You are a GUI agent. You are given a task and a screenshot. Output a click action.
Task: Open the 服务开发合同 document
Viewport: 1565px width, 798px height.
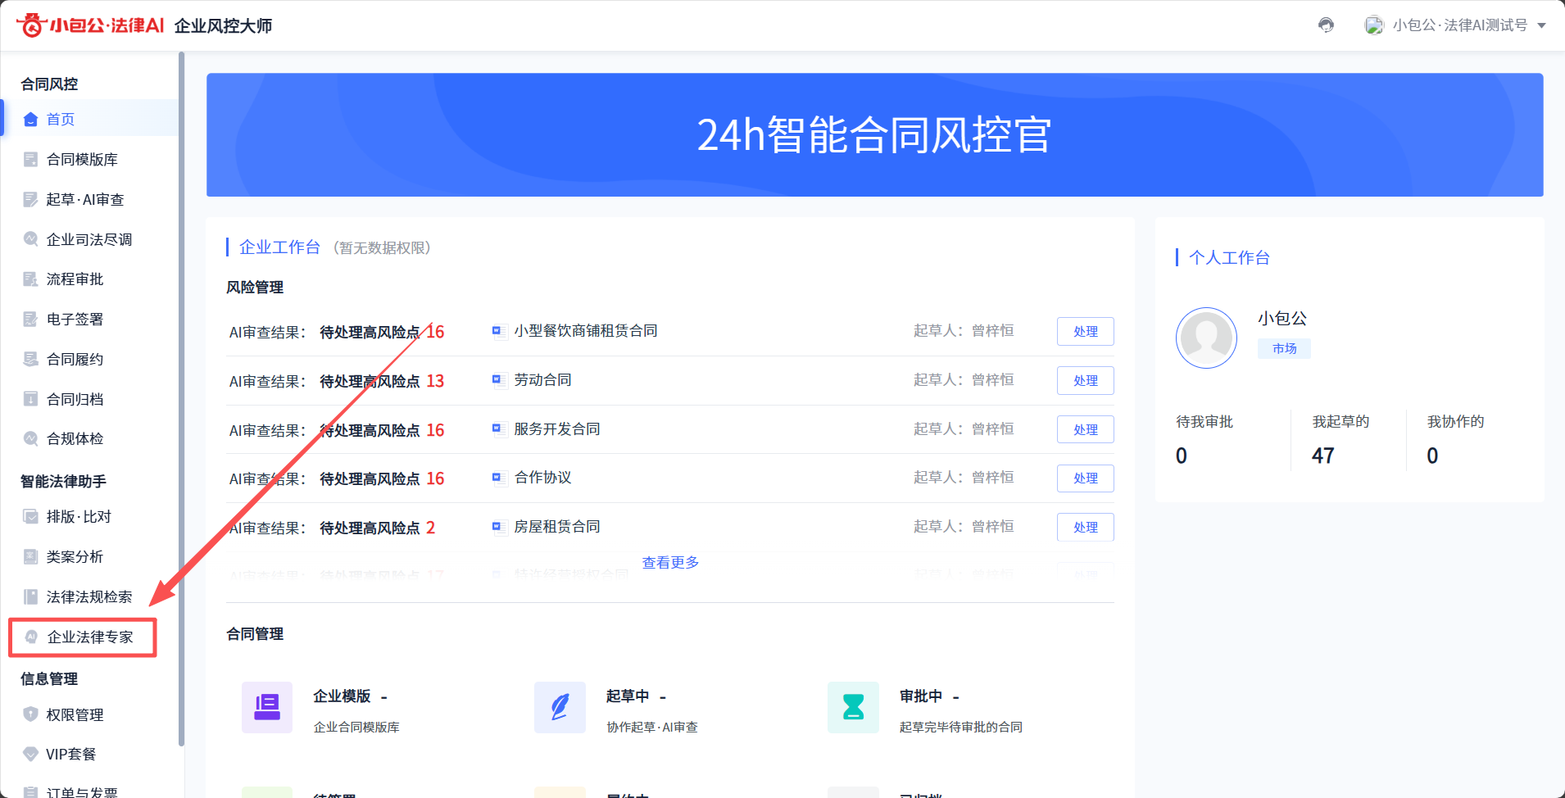pos(556,429)
